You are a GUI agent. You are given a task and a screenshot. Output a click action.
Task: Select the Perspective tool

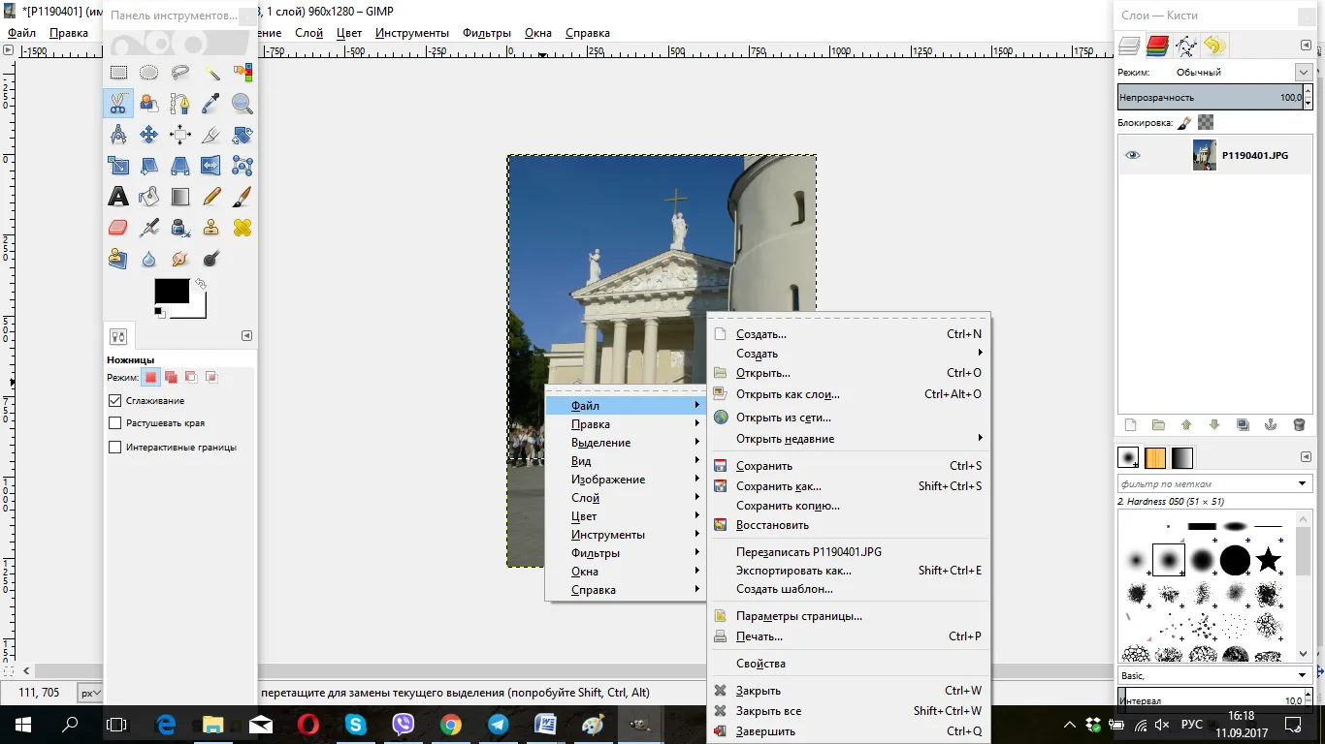pyautogui.click(x=180, y=165)
